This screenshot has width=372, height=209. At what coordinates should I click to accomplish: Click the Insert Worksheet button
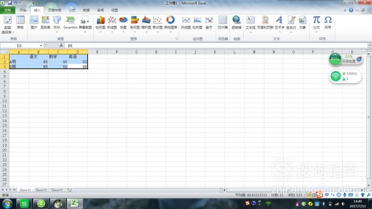point(69,190)
